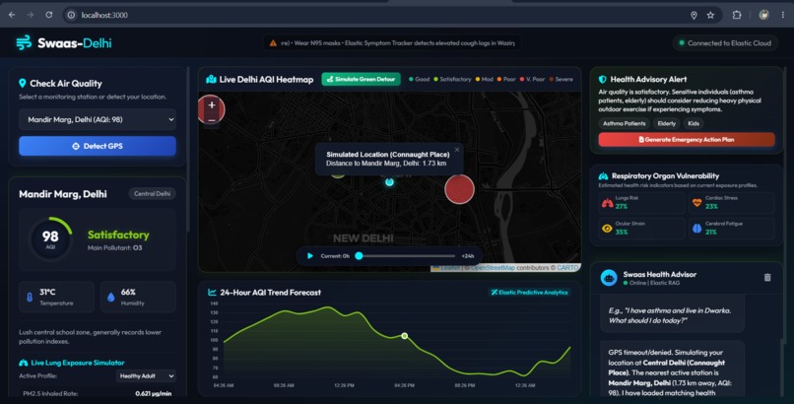Clear chat with the trash icon
The width and height of the screenshot is (794, 404).
click(767, 278)
